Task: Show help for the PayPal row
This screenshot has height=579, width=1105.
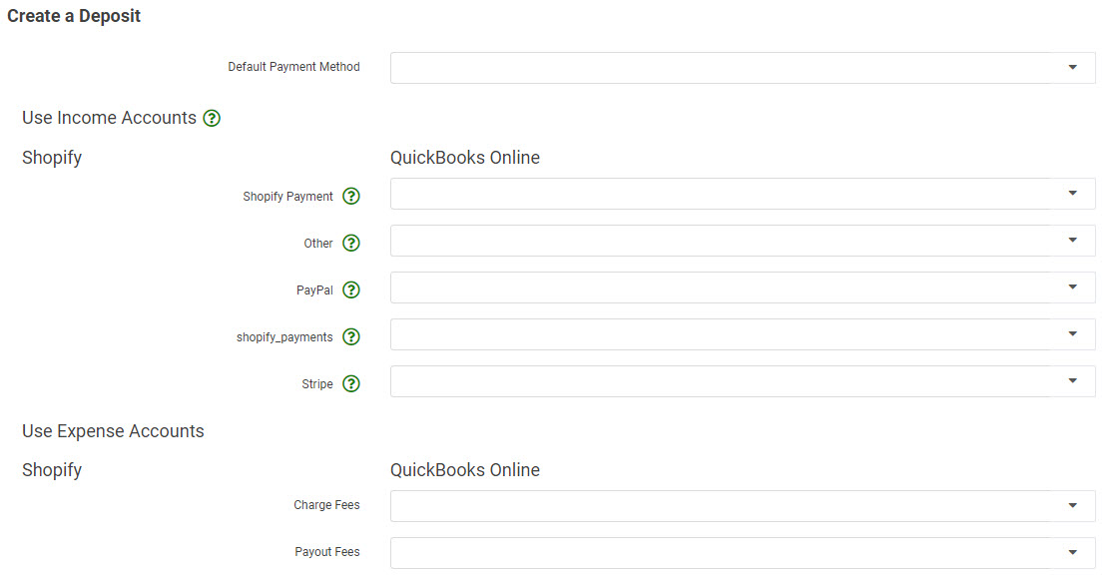Action: click(351, 290)
